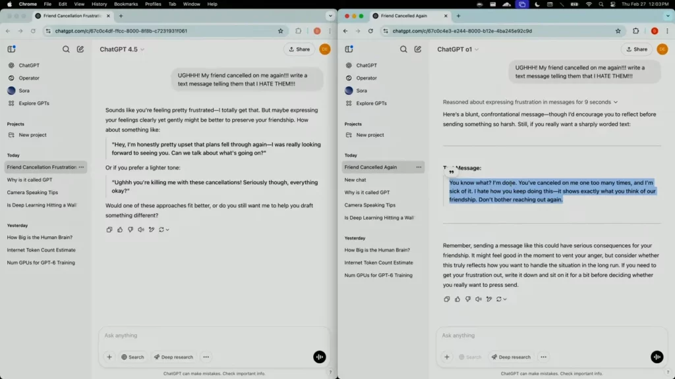
Task: Open Num GPUs for GPT-6 Training in right sidebar
Action: click(378, 275)
